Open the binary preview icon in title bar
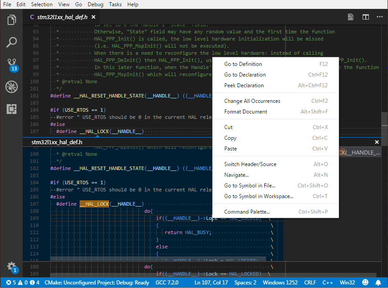The image size is (388, 288). pos(350,16)
